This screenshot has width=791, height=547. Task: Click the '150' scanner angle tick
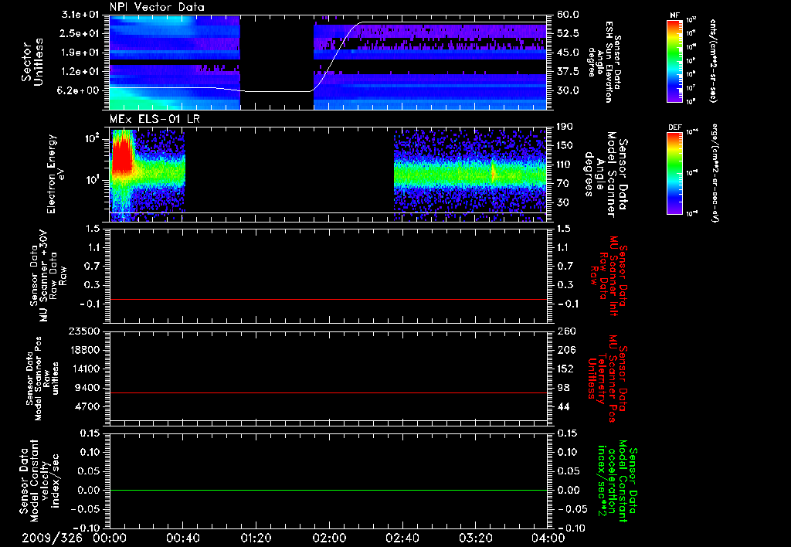565,146
